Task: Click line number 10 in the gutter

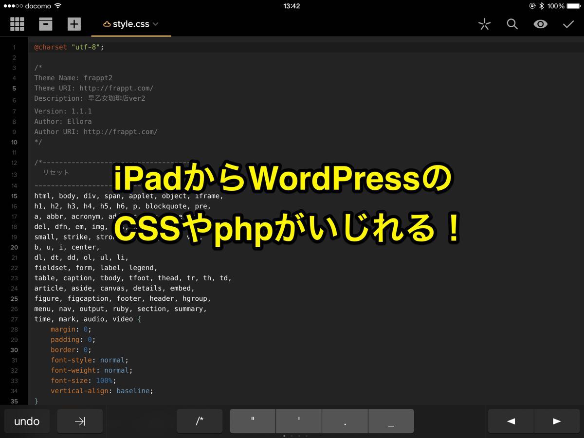Action: pyautogui.click(x=14, y=142)
